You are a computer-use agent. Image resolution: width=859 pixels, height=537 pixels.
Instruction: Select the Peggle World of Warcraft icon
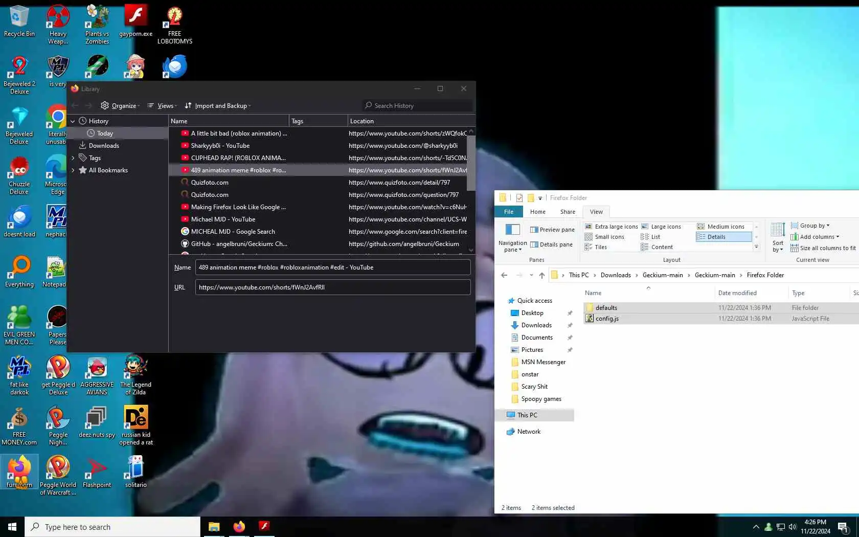click(x=58, y=476)
